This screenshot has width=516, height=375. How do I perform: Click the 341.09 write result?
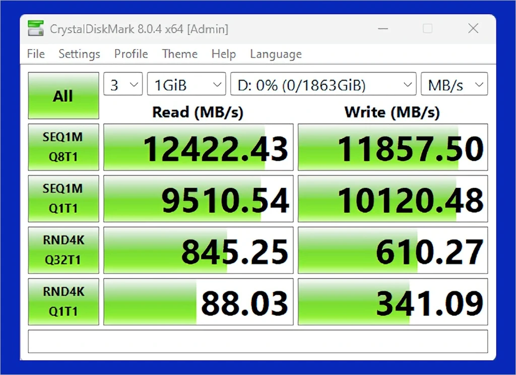click(393, 301)
